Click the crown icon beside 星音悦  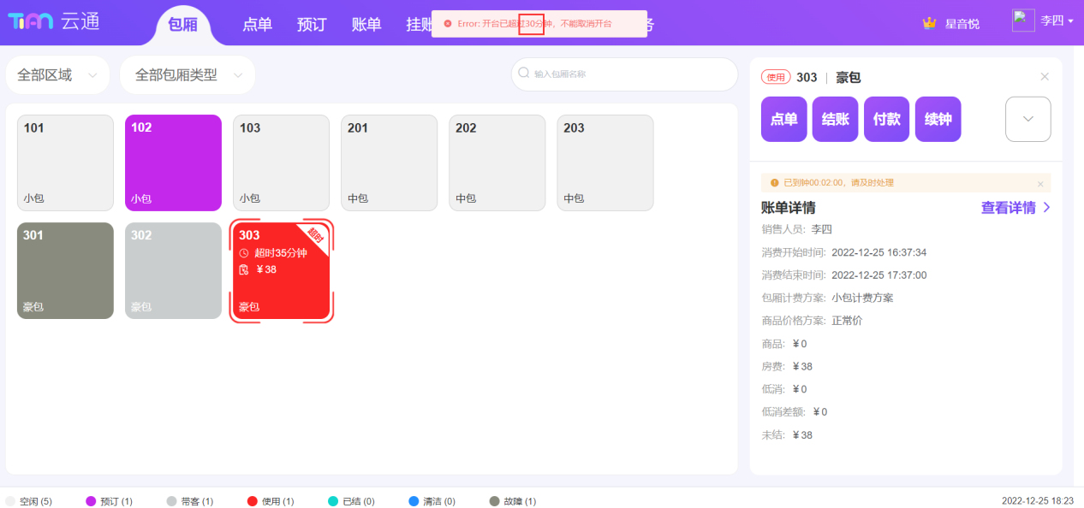(x=929, y=23)
